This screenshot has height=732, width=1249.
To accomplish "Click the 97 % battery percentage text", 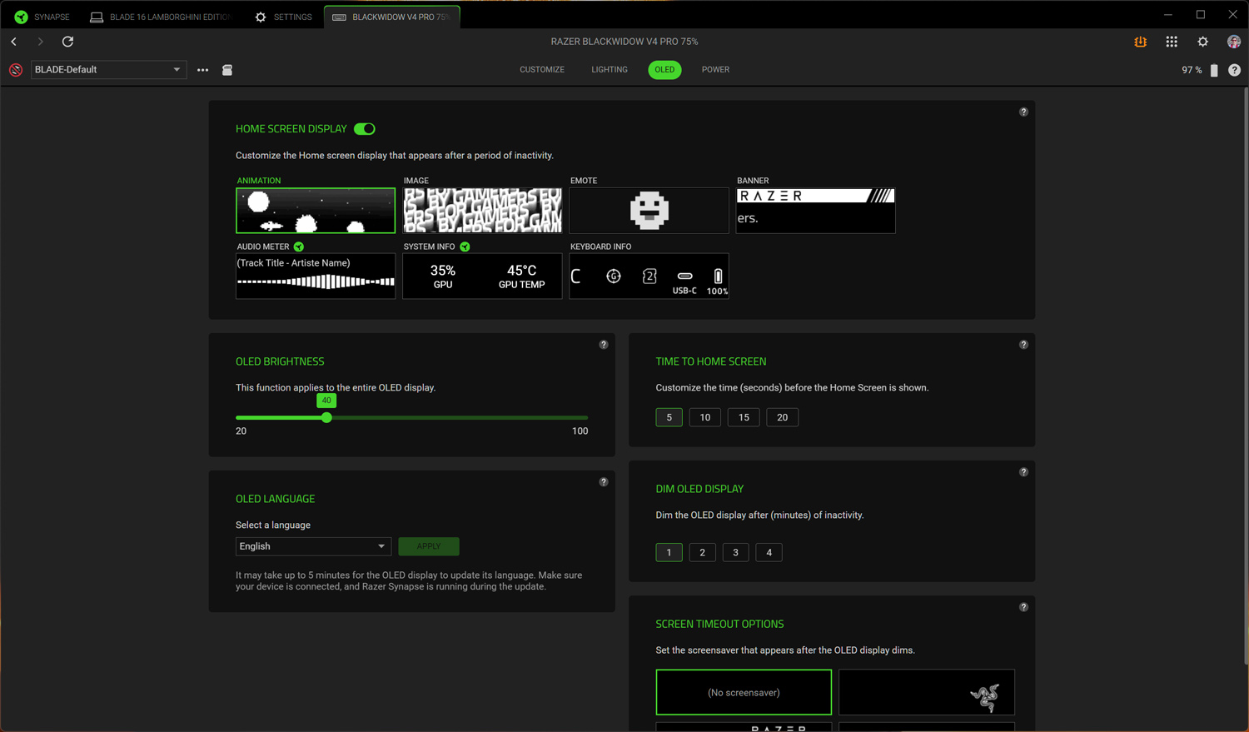I will [1192, 70].
